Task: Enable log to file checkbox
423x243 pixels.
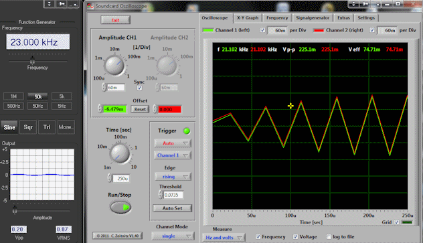Action: click(329, 236)
